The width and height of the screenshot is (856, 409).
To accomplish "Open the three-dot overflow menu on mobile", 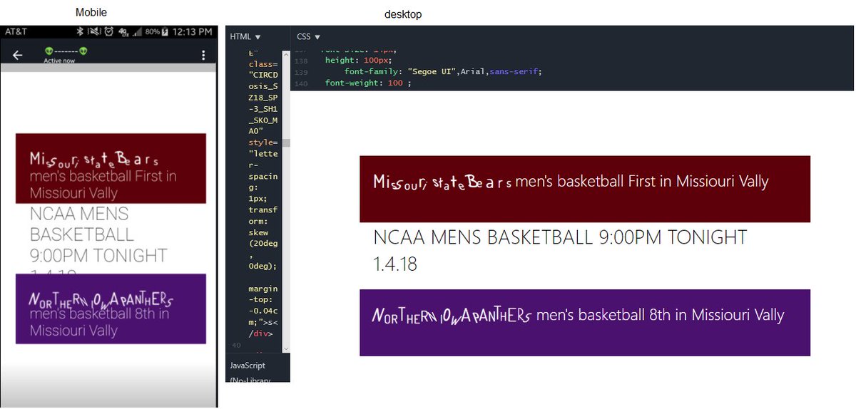I will (203, 56).
